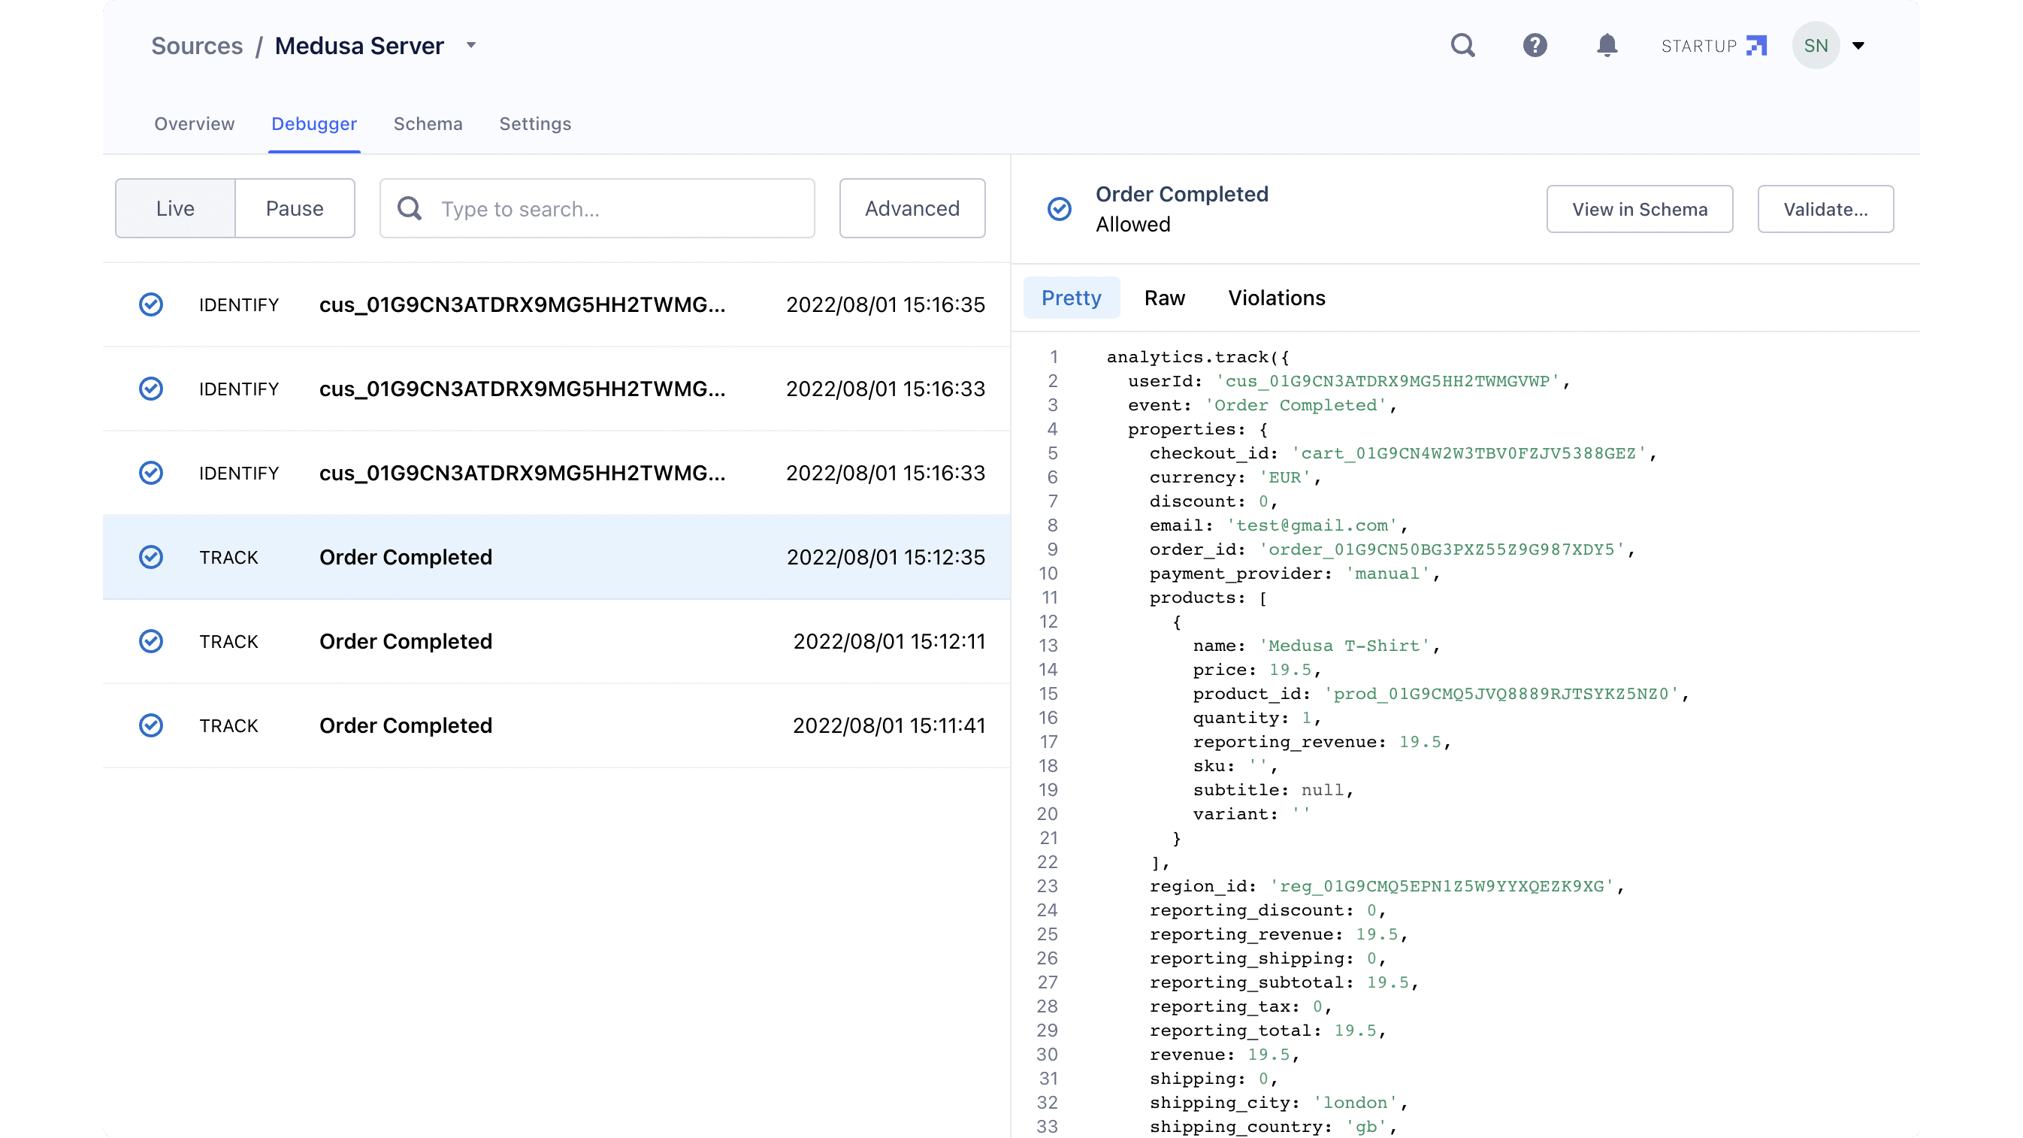This screenshot has height=1138, width=2023.
Task: Expand the Medusa Server source dropdown
Action: [x=471, y=46]
